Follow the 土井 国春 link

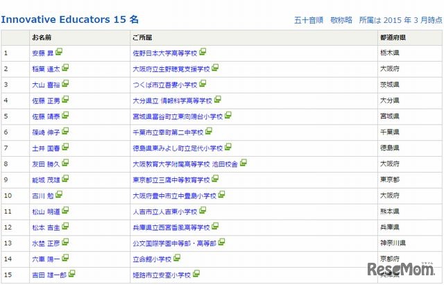[46, 148]
